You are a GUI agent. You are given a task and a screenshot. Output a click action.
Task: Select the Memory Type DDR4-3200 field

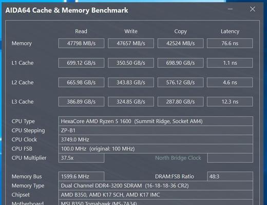[156, 186]
